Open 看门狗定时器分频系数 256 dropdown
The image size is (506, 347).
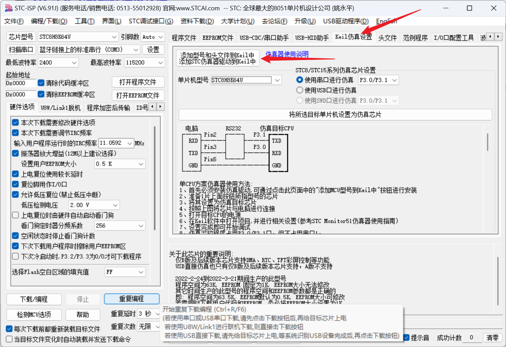pos(120,226)
